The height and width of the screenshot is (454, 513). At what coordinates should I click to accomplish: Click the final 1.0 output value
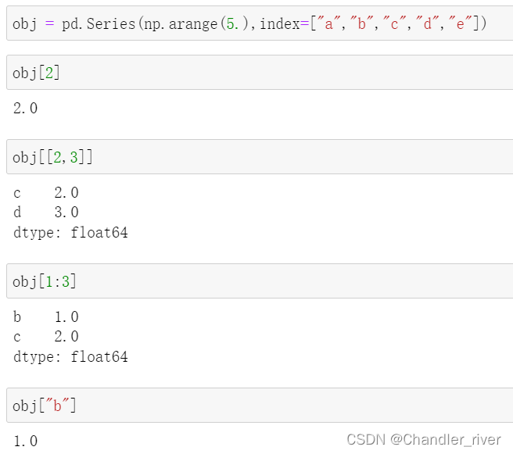pos(26,441)
